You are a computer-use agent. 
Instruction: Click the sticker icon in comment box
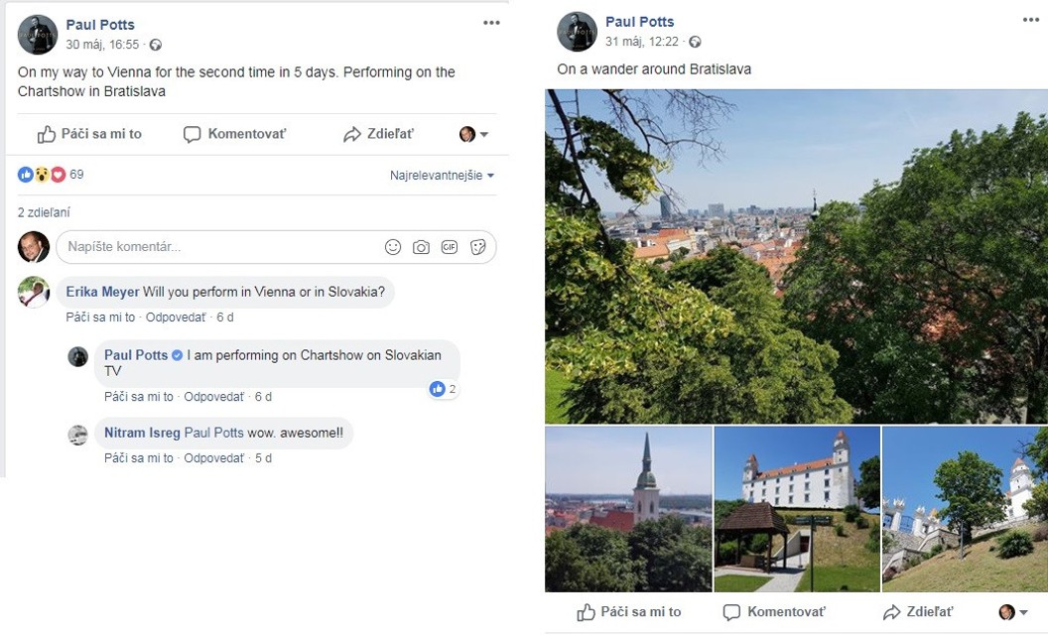click(x=477, y=247)
